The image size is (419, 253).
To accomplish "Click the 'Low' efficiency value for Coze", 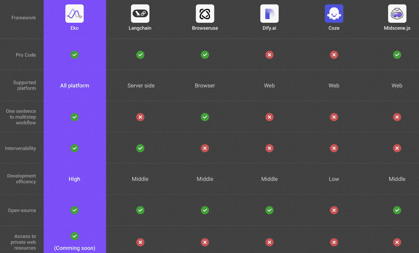I will tap(334, 179).
